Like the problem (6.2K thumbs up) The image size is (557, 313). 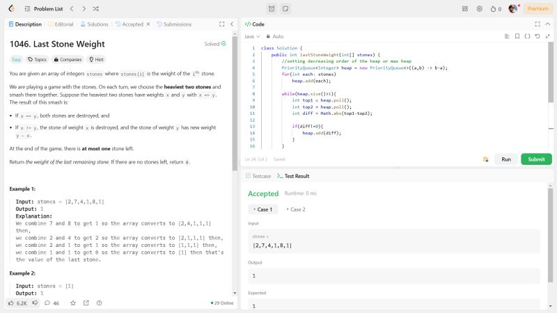pyautogui.click(x=18, y=303)
